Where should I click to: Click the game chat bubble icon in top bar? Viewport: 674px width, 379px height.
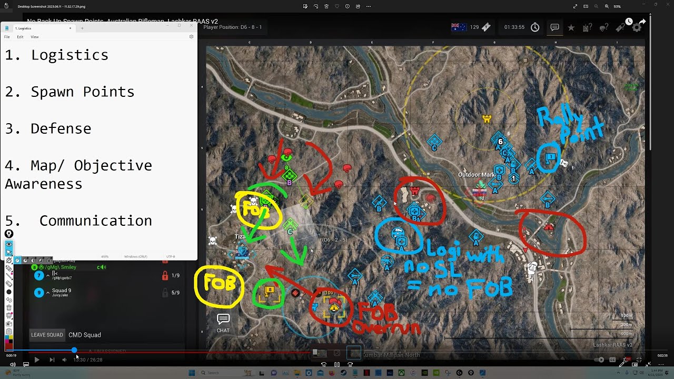click(554, 27)
